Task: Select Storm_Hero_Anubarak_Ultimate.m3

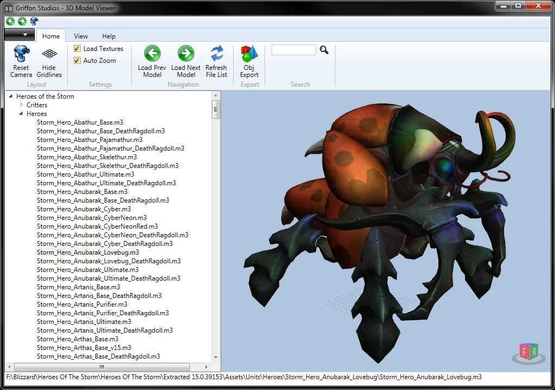Action: click(88, 270)
